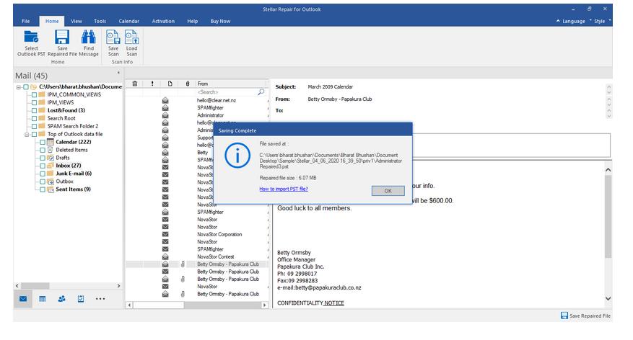Open the Tasks view icon in bottom bar

tap(81, 299)
